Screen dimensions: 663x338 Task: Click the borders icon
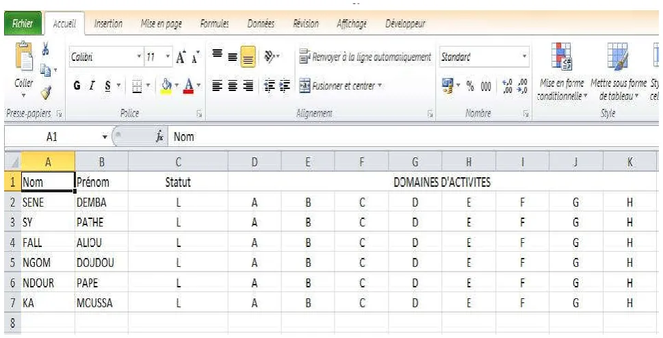(x=137, y=86)
